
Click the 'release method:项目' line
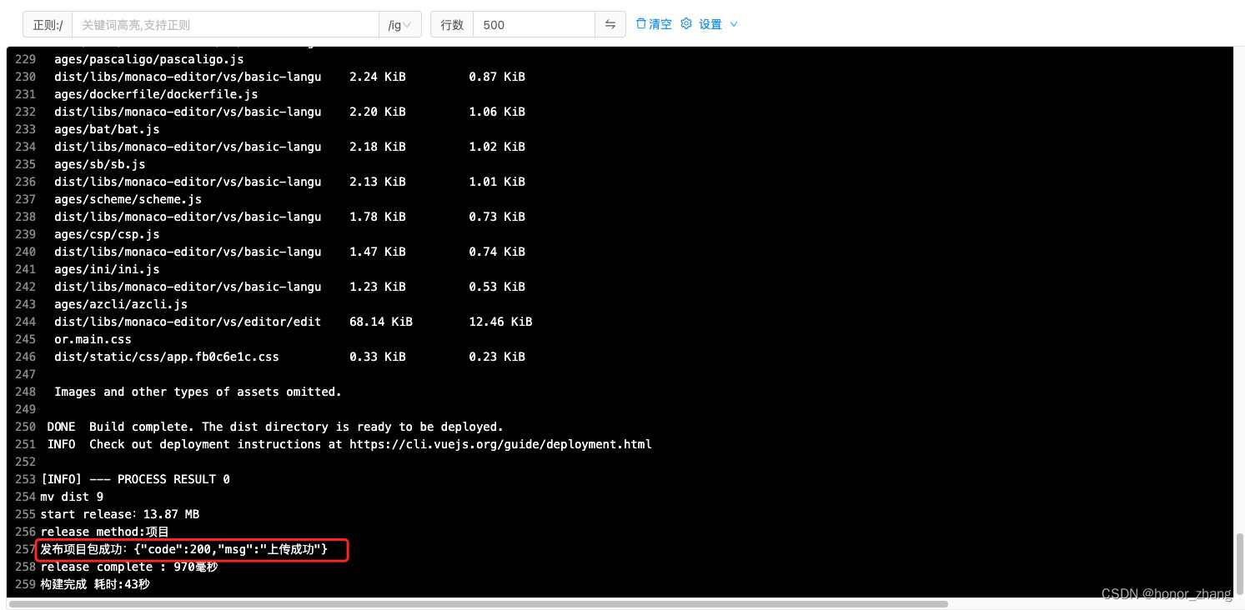(105, 532)
